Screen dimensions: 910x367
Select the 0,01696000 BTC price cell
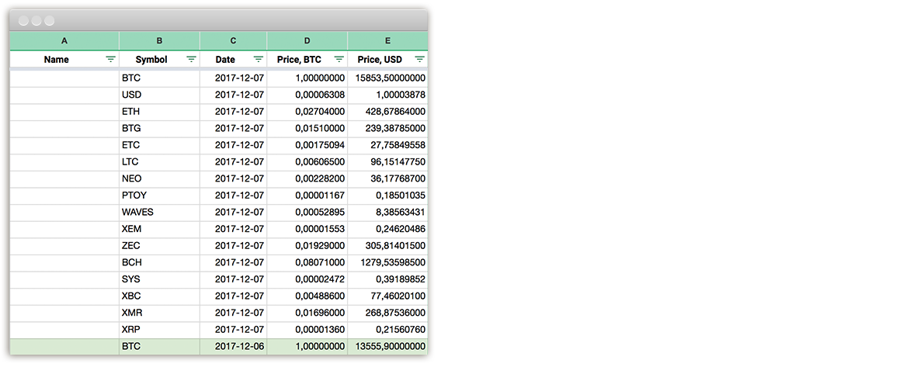[307, 313]
